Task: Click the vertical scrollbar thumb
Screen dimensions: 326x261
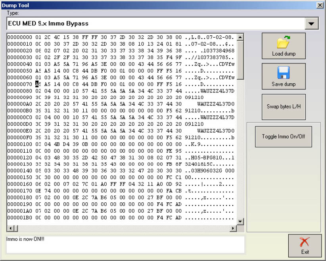Action: point(240,59)
